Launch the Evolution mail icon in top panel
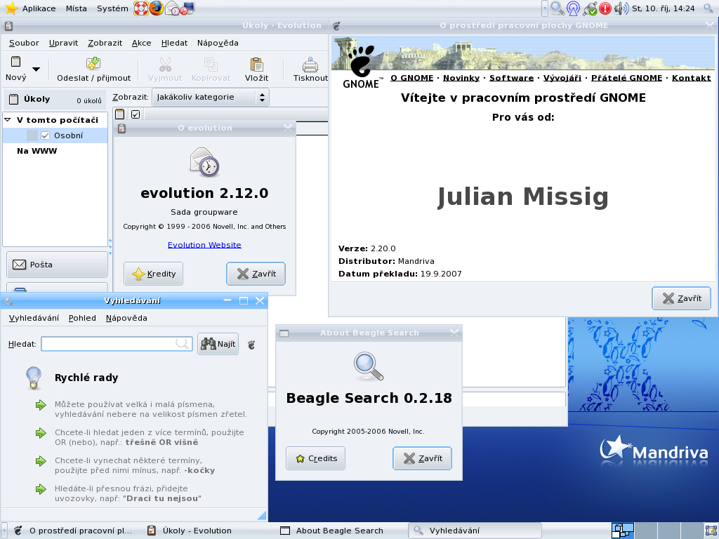 coord(172,8)
